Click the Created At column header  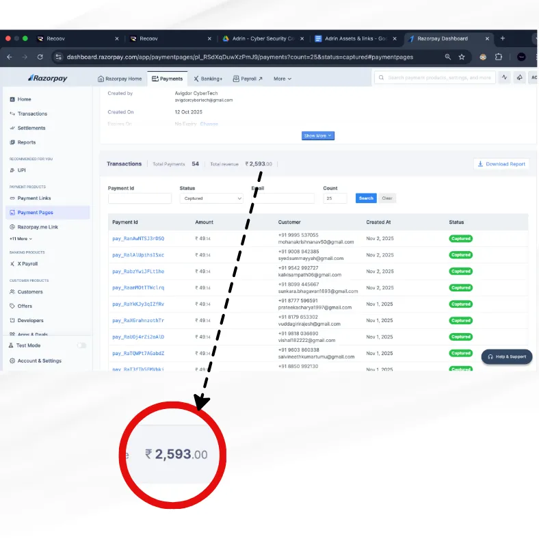pyautogui.click(x=378, y=222)
